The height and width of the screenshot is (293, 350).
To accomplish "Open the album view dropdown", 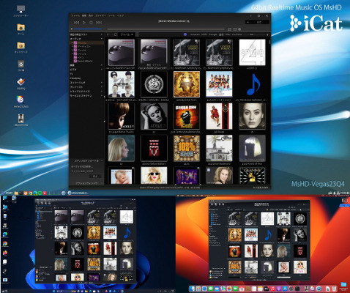I will (127, 34).
